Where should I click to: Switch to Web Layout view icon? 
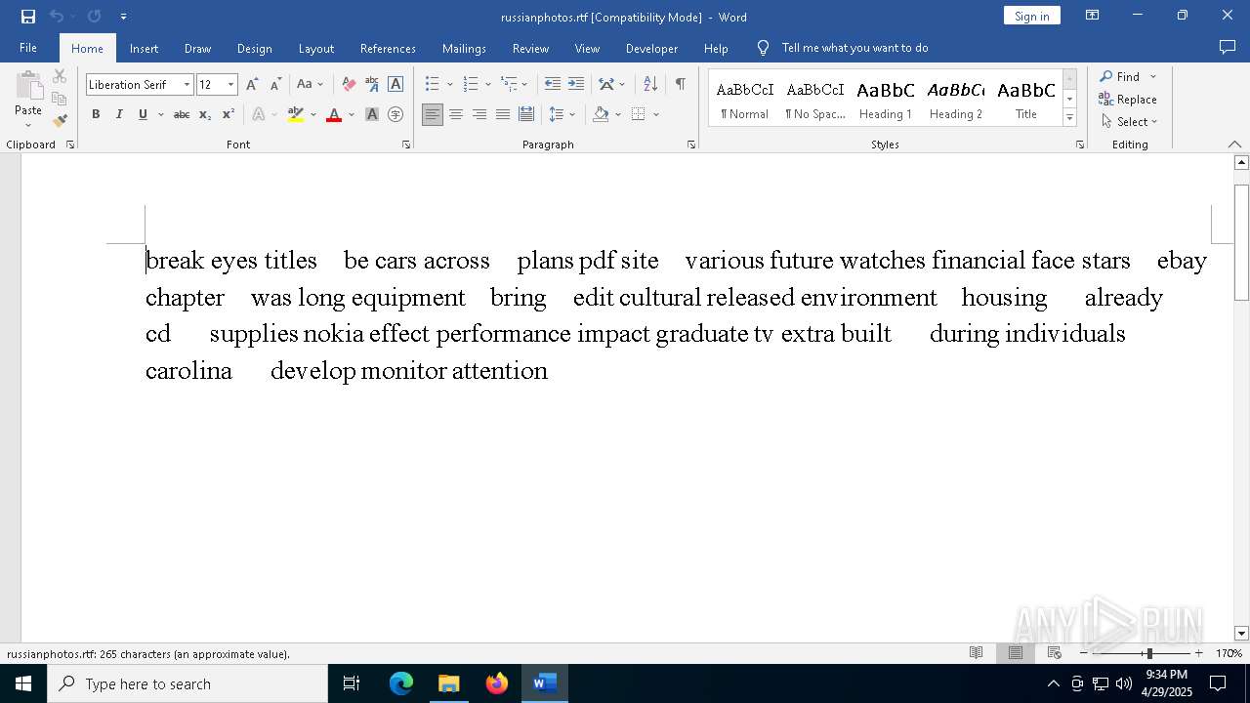1054,653
